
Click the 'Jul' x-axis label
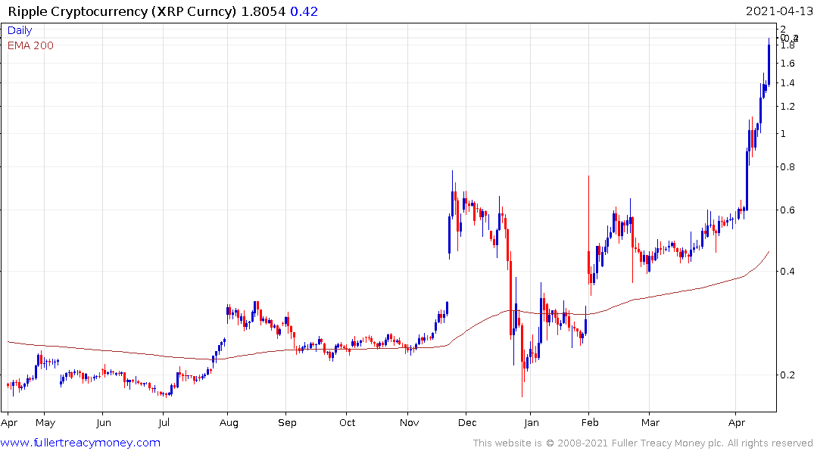pyautogui.click(x=164, y=423)
